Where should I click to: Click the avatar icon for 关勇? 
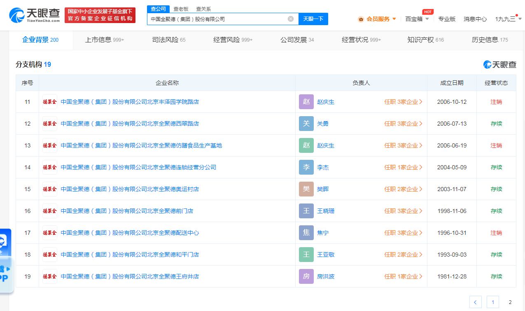click(x=306, y=124)
